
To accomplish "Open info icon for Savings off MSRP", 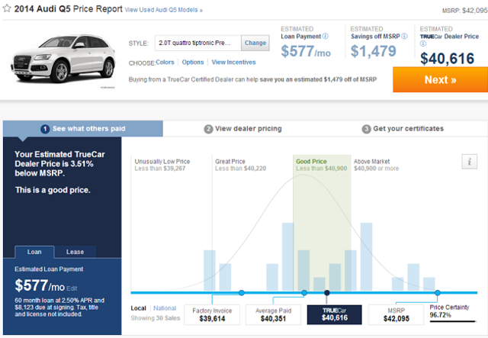I will [404, 36].
